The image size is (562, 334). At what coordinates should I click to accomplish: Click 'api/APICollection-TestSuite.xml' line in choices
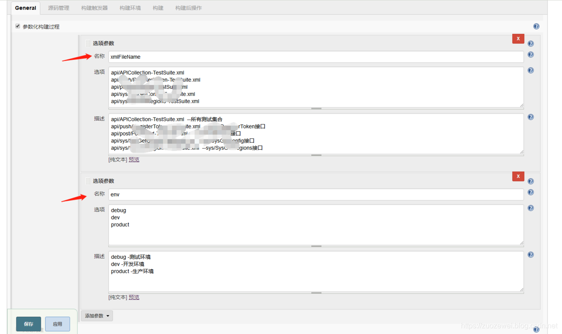coord(147,73)
